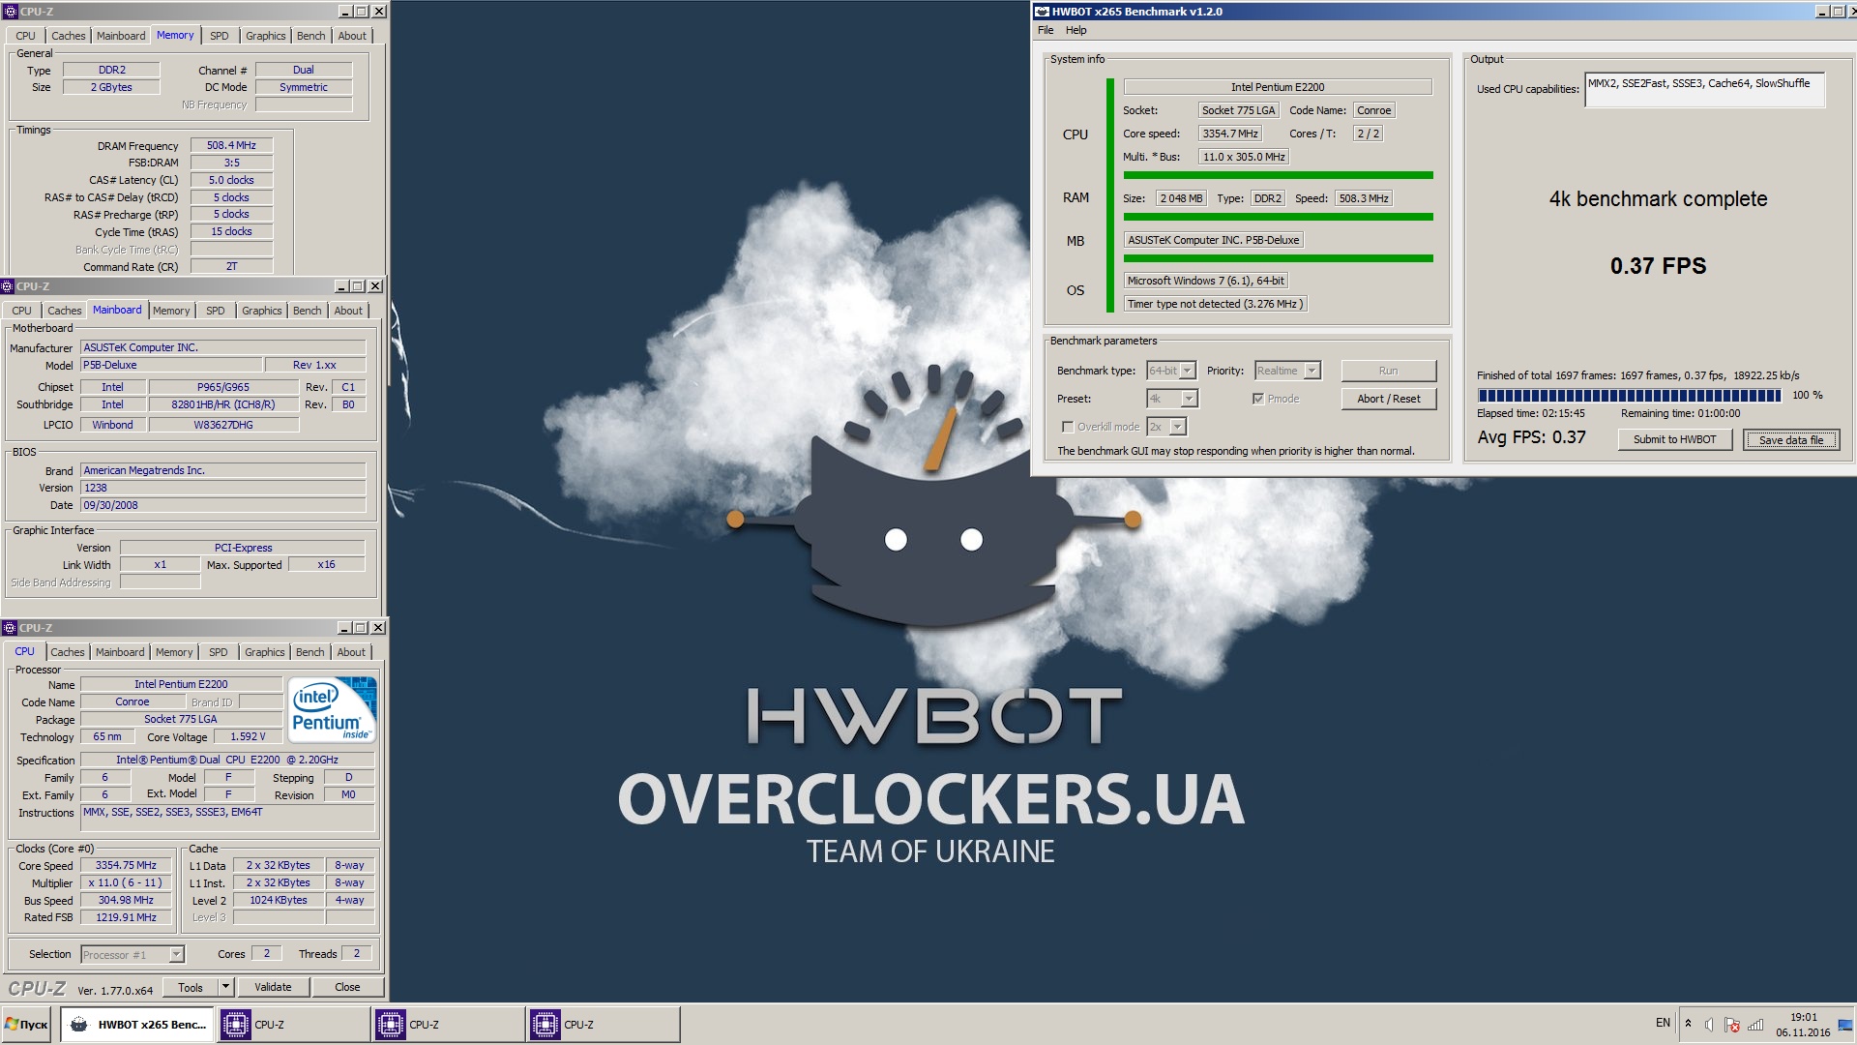Open the Windows Start button (Пуск)
This screenshot has width=1857, height=1045.
point(27,1025)
